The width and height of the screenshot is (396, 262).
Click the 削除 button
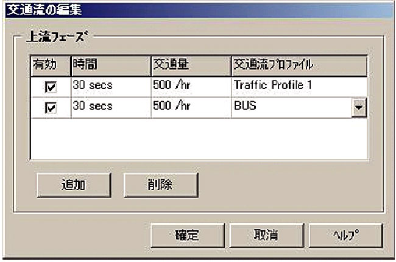pyautogui.click(x=161, y=185)
